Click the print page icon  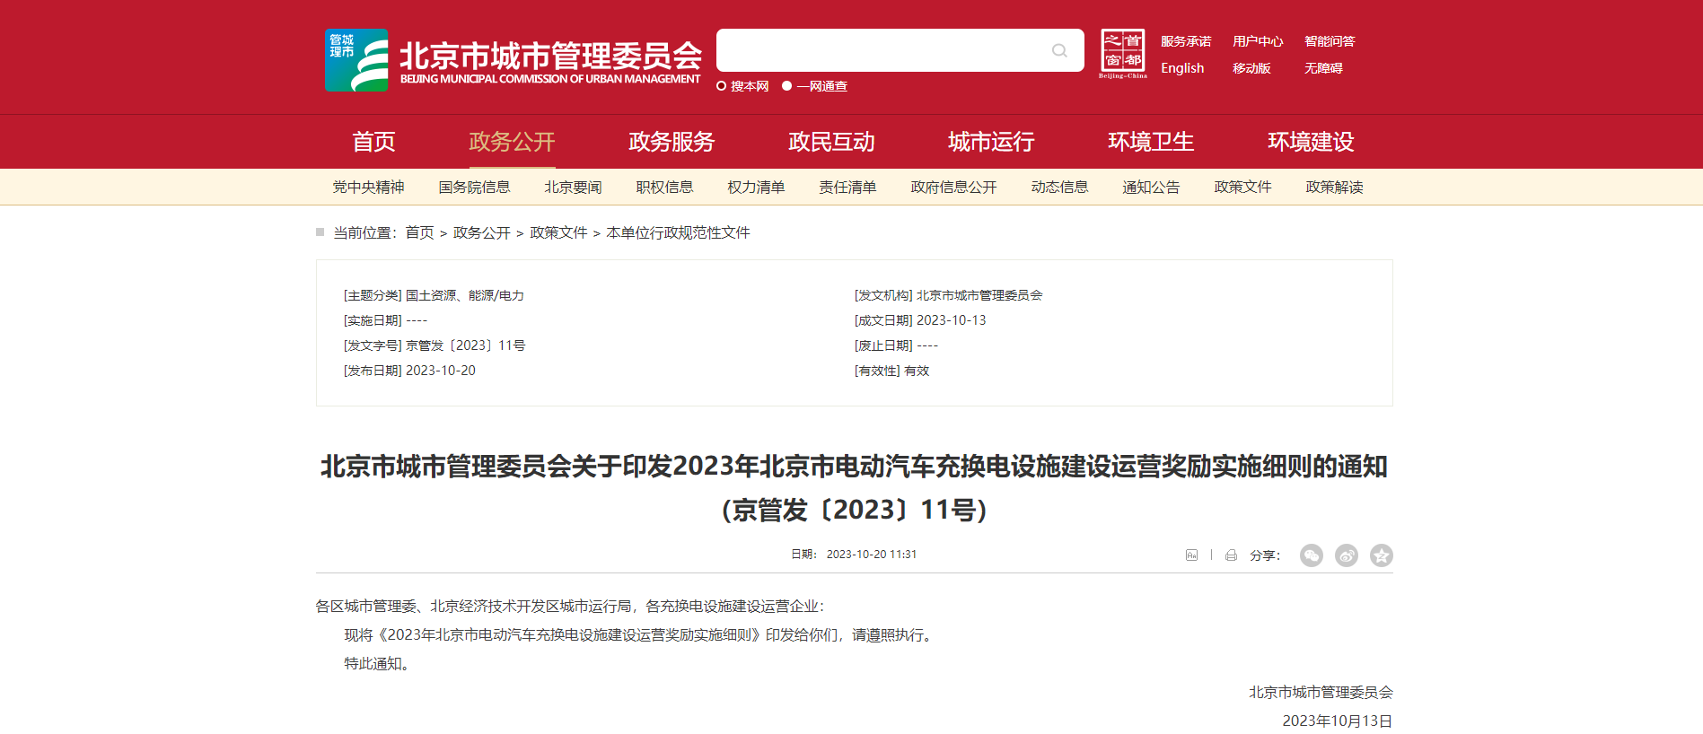point(1231,555)
